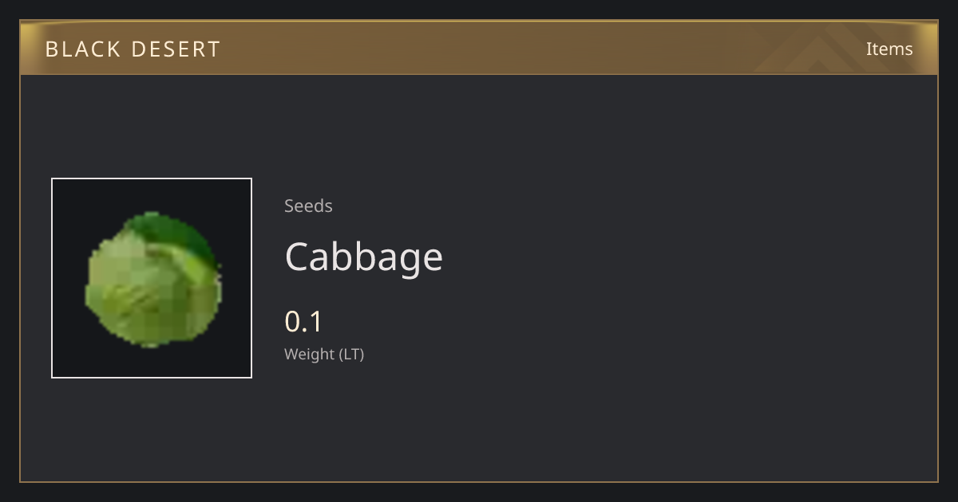958x502 pixels.
Task: Choose the letter C in Cabbage title
Action: tap(299, 257)
